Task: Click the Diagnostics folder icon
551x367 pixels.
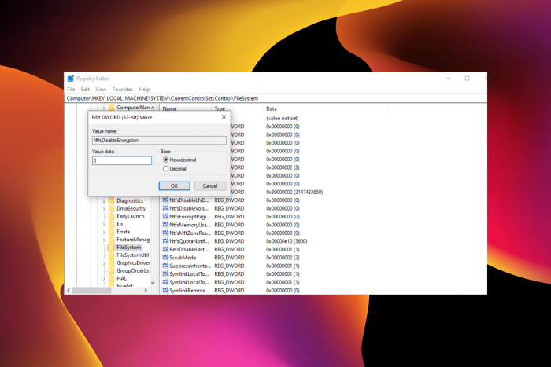Action: (x=112, y=200)
